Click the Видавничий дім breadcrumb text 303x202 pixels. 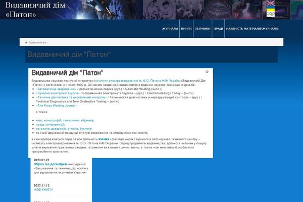[x=37, y=42]
